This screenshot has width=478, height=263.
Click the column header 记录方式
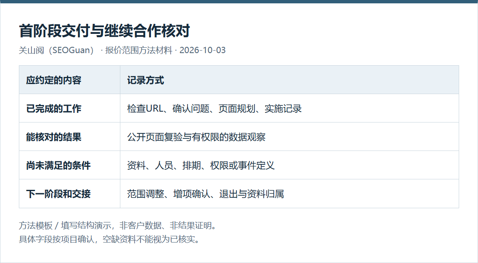[145, 80]
